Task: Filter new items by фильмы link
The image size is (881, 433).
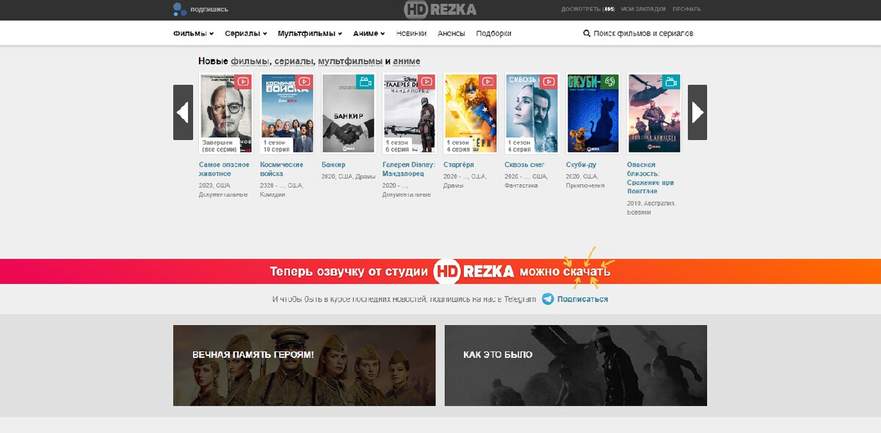Action: click(250, 61)
